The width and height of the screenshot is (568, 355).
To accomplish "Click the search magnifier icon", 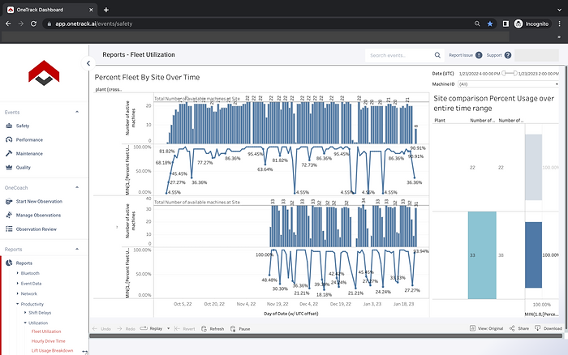I will (437, 55).
